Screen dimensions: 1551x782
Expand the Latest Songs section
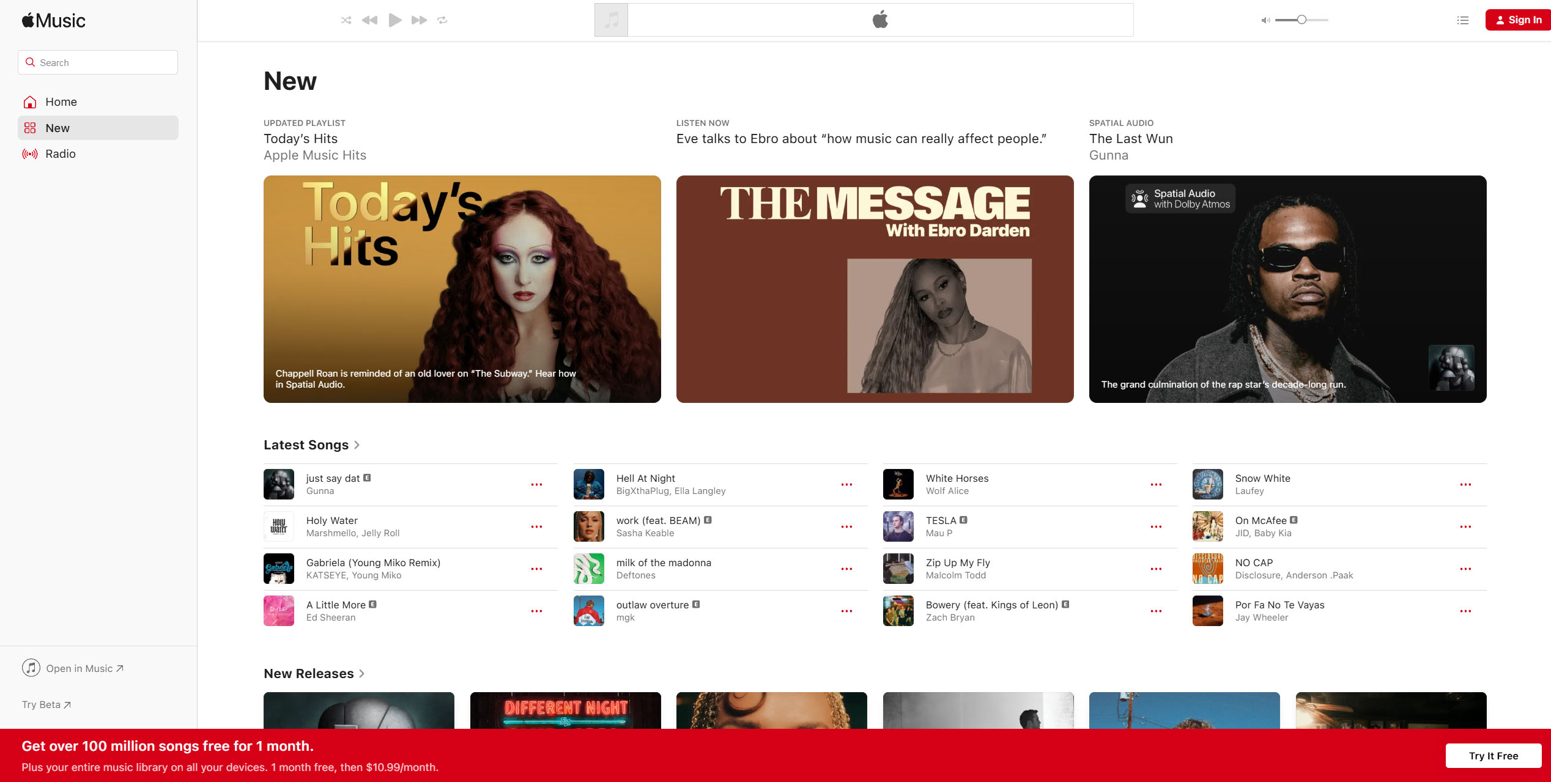coord(311,445)
